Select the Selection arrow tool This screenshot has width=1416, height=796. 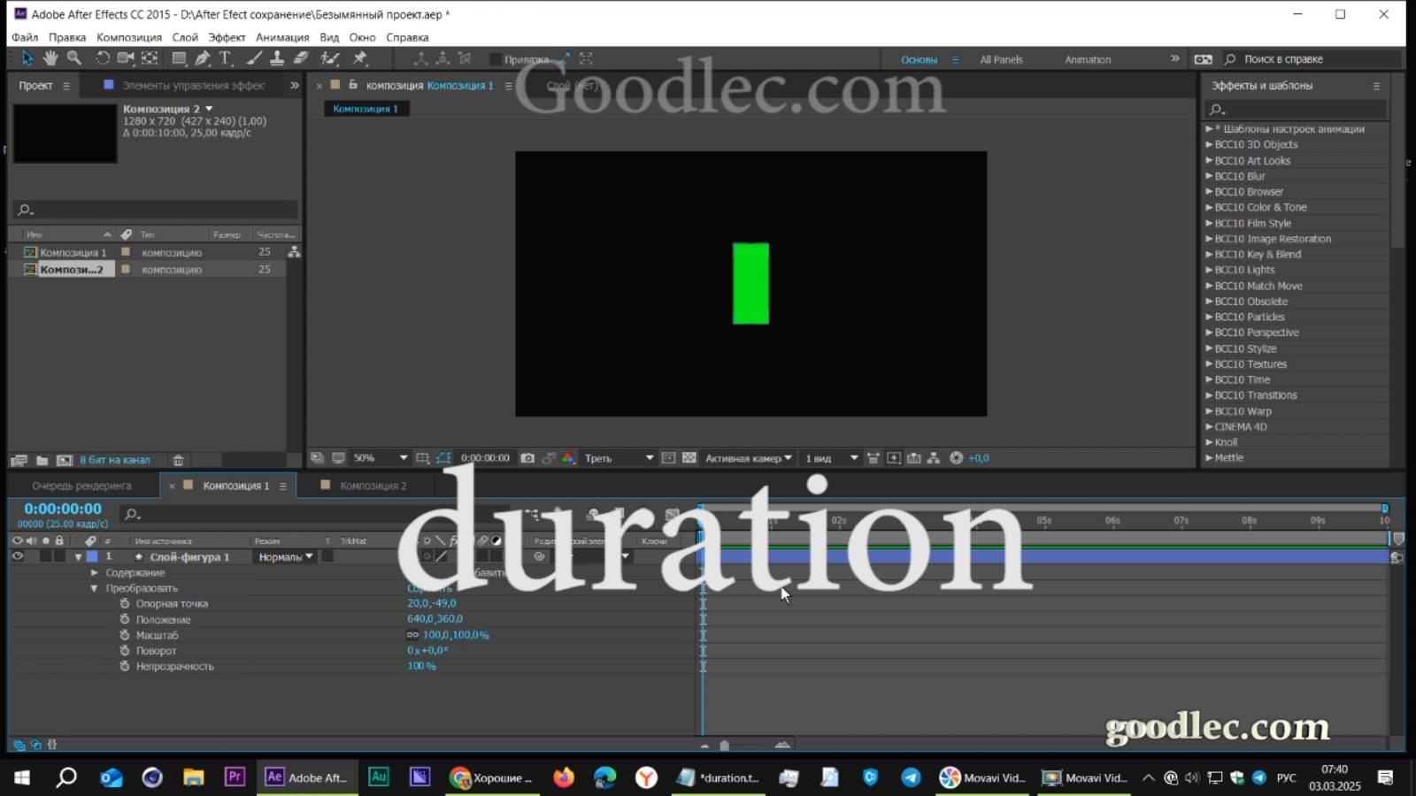[x=27, y=58]
